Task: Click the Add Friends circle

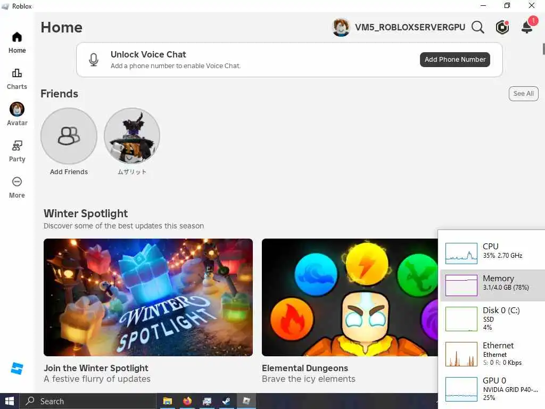Action: click(x=69, y=136)
